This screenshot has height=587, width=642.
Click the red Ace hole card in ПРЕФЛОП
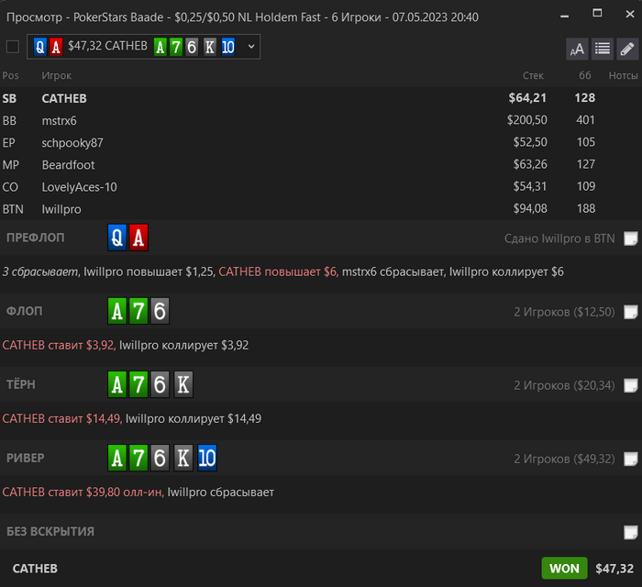click(x=138, y=238)
